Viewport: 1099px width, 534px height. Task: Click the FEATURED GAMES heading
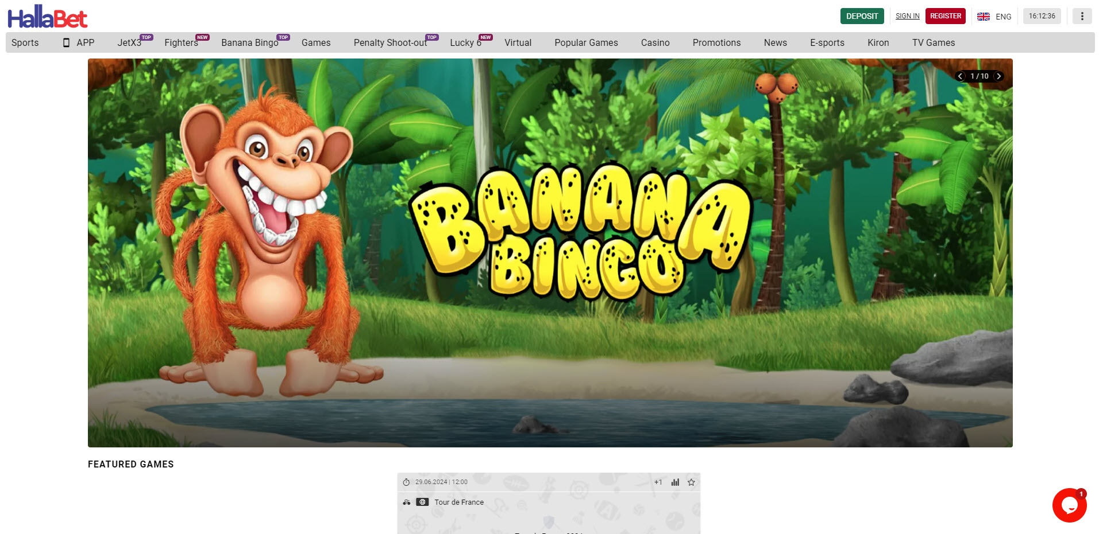point(131,465)
